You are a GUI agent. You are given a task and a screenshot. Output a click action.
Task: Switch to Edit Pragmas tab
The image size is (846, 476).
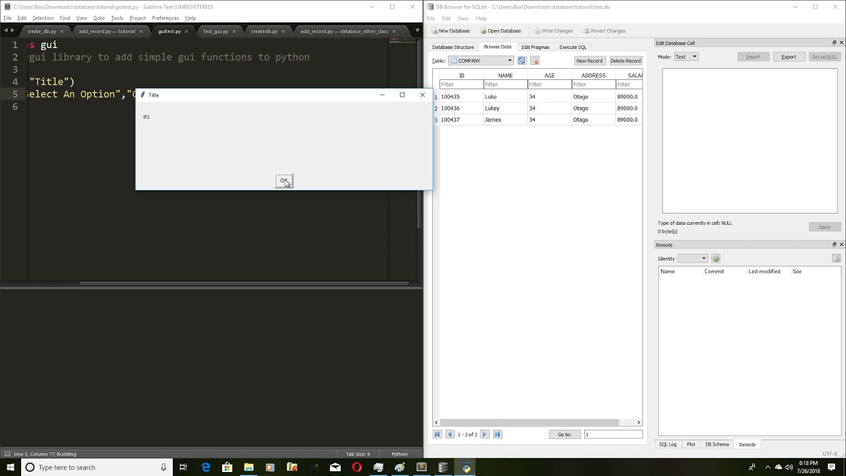pyautogui.click(x=535, y=47)
